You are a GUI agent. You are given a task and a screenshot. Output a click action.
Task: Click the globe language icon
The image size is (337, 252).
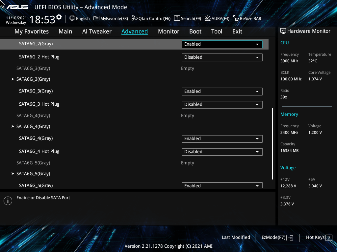pyautogui.click(x=72, y=18)
